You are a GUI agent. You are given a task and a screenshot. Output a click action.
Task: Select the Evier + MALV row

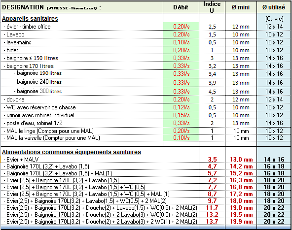(146, 160)
